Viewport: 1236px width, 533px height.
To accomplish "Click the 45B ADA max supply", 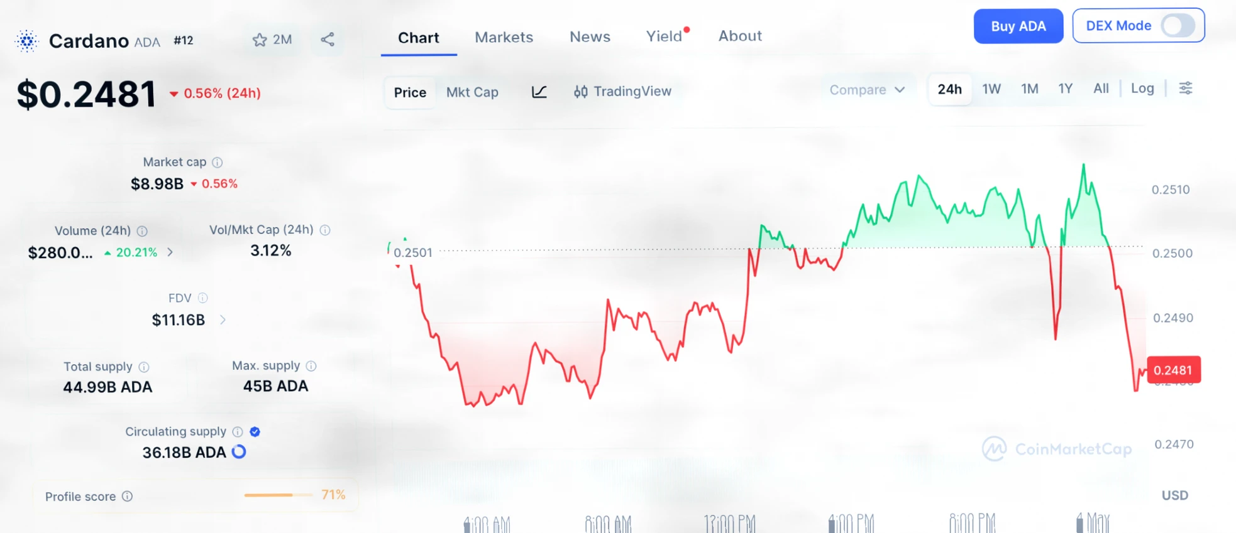I will (276, 387).
